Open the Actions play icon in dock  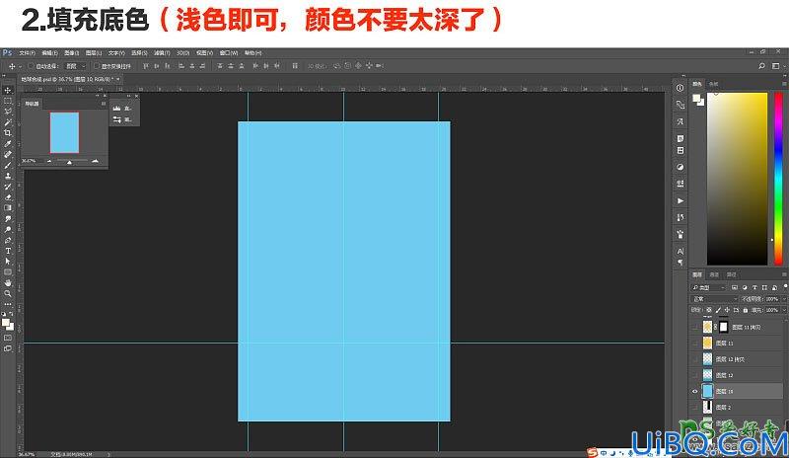pyautogui.click(x=680, y=200)
